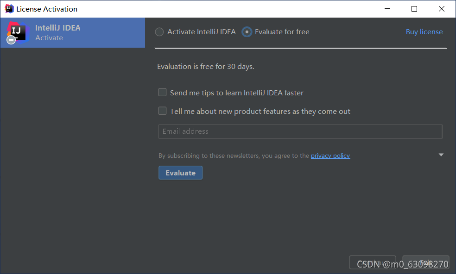
Task: Select the Evaluate for free radio button
Action: tap(247, 31)
